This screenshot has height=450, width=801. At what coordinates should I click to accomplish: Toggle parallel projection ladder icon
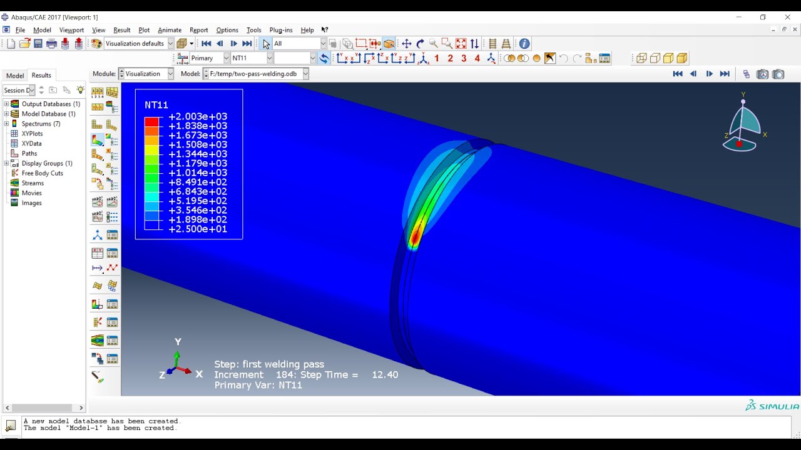[x=493, y=44]
